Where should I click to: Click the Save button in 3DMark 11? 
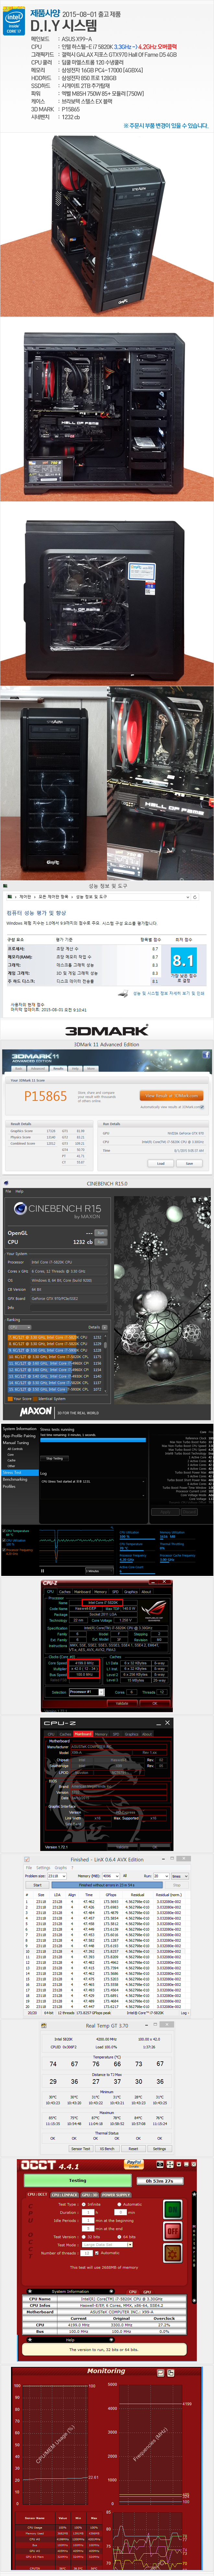click(x=189, y=1163)
